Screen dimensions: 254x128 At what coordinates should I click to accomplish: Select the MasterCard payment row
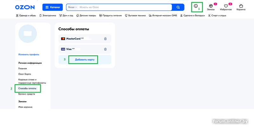[x=85, y=39]
